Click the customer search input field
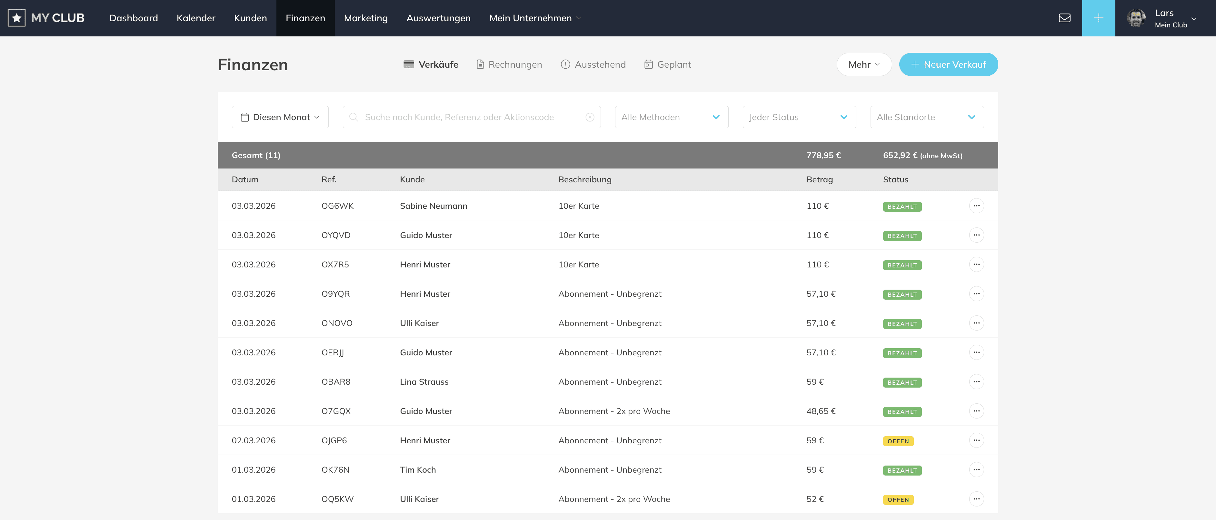1216x520 pixels. (467, 117)
